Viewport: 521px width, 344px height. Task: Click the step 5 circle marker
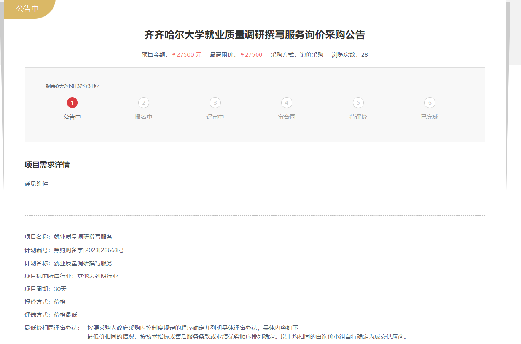point(358,103)
